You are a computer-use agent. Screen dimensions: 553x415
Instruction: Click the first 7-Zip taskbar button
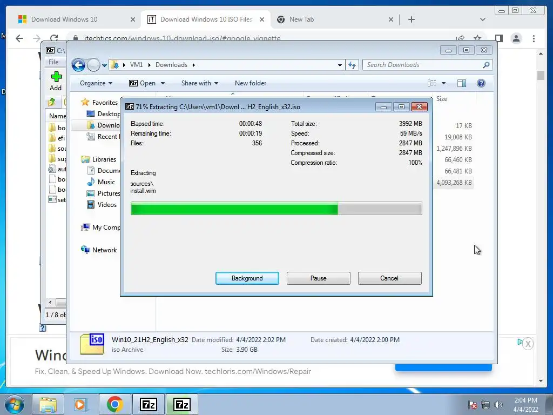point(149,404)
